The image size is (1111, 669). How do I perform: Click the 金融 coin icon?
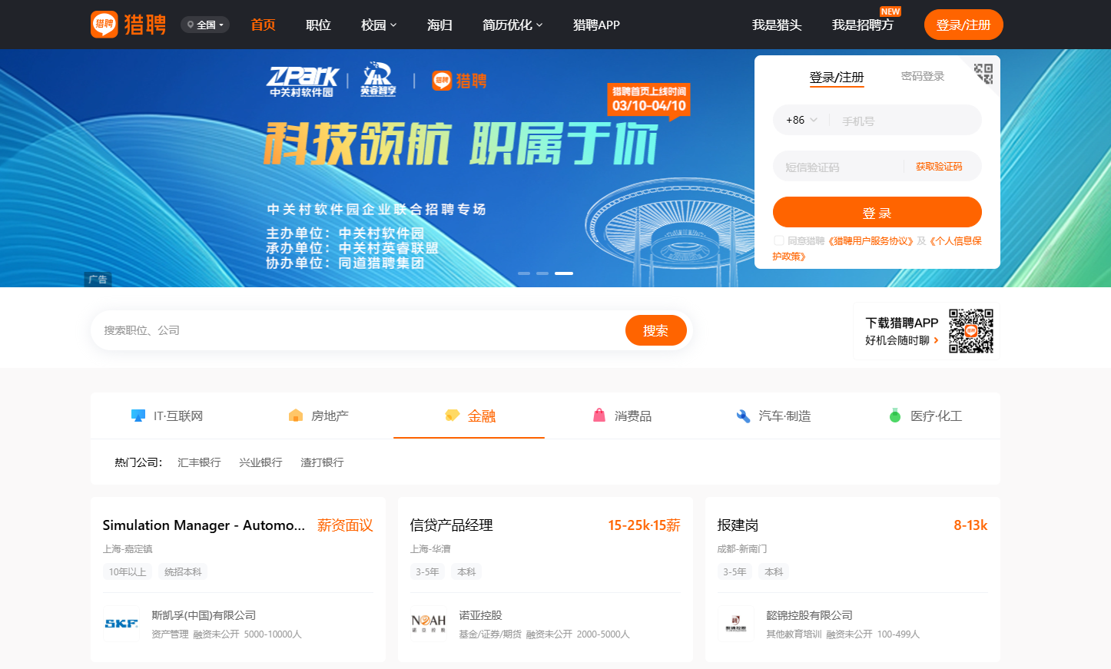click(453, 416)
